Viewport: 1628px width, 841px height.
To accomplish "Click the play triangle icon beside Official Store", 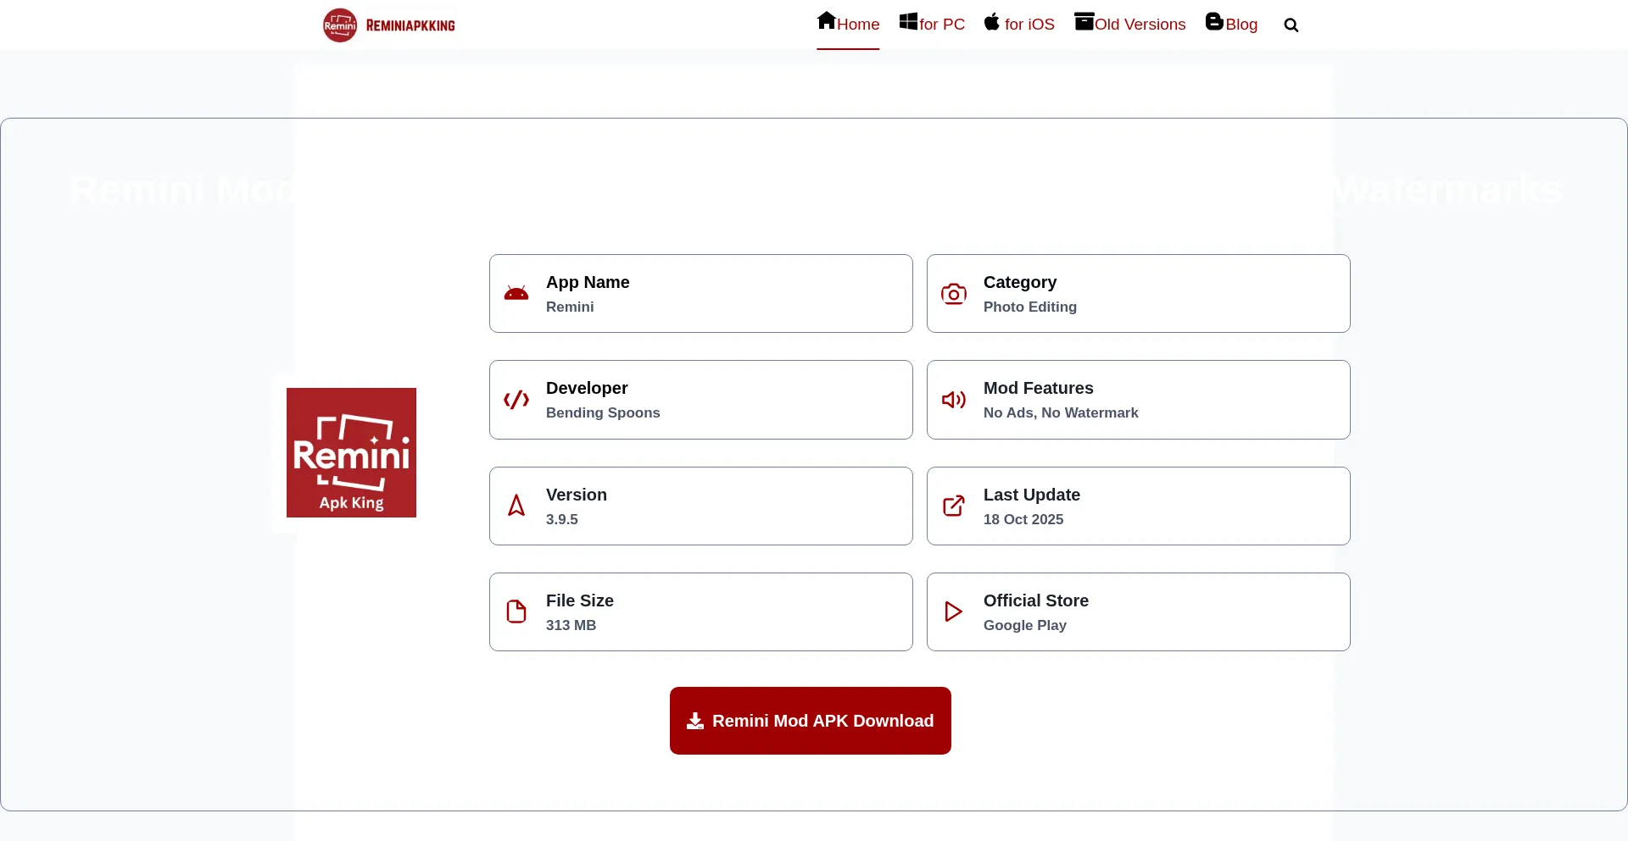I will (x=954, y=611).
